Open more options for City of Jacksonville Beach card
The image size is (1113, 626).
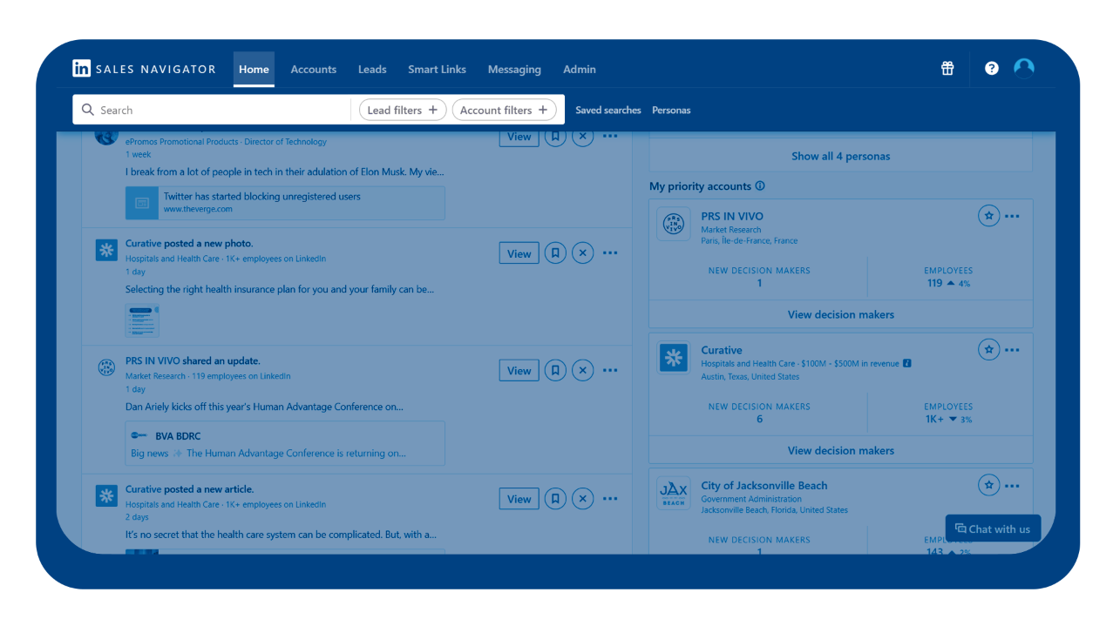tap(1012, 485)
